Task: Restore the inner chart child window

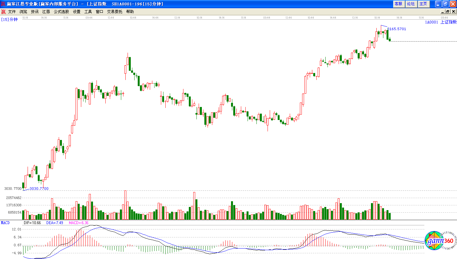Action: (448, 12)
